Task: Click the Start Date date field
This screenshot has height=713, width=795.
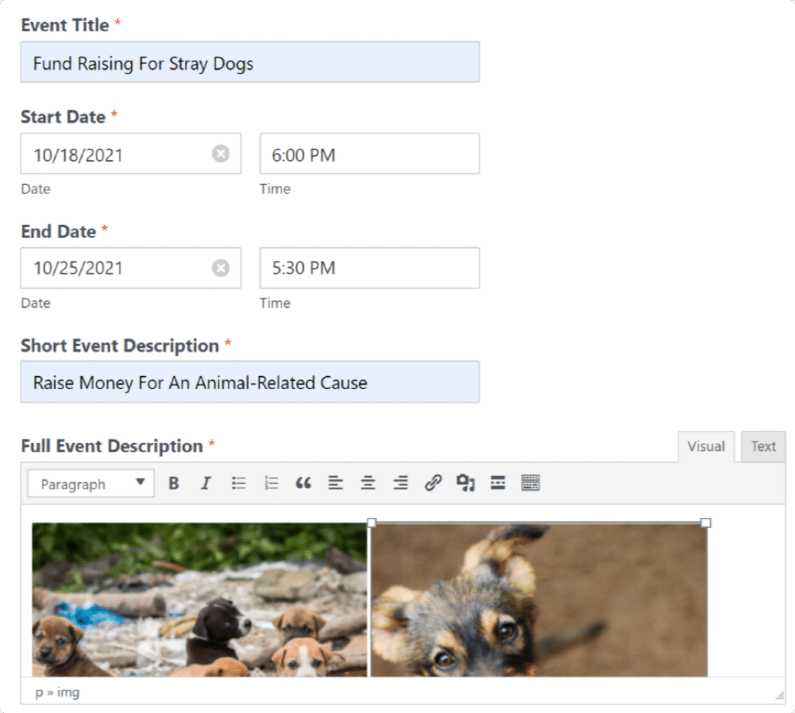Action: click(x=131, y=154)
